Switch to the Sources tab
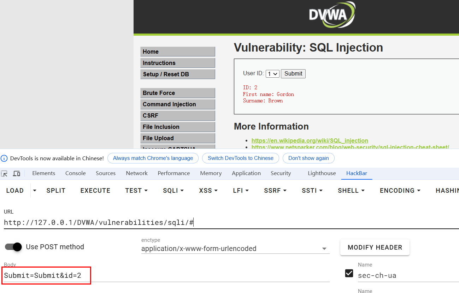 pyautogui.click(x=106, y=173)
